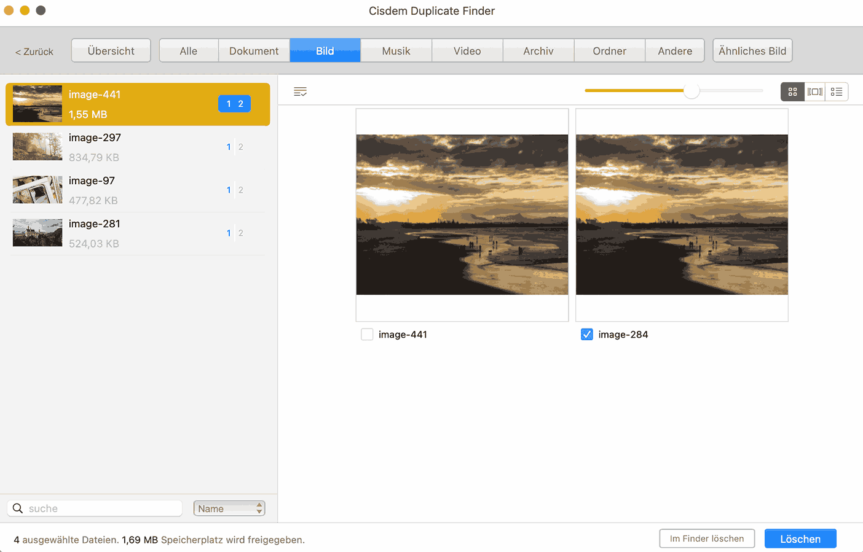
Task: Switch to filmstrip preview view
Action: [x=814, y=91]
